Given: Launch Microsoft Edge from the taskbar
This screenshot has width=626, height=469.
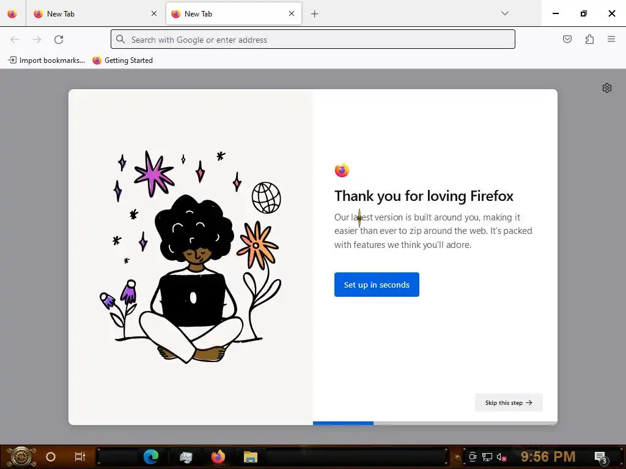Looking at the screenshot, I should pos(151,457).
